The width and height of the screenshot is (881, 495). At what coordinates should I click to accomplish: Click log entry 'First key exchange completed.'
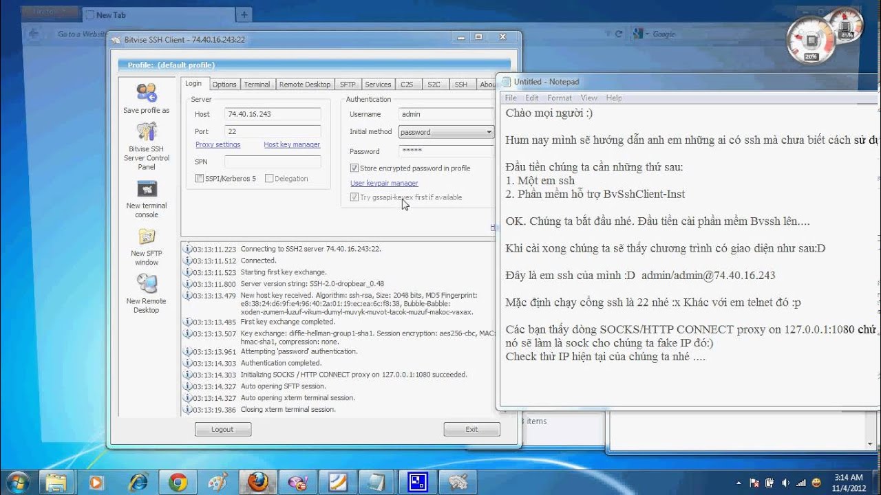click(x=288, y=322)
